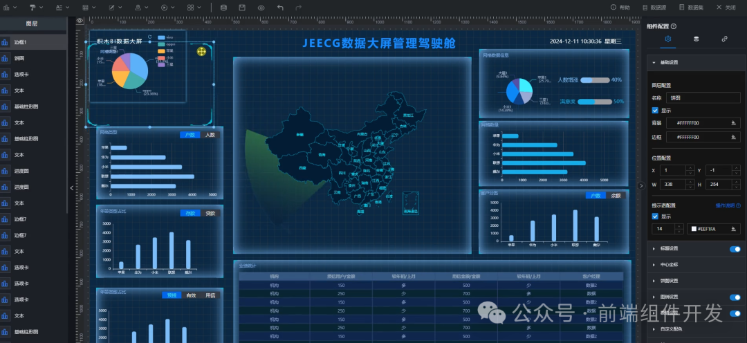Screen dimensions: 747x343
Task: Select the 2024-12-11 date time text
Action: pyautogui.click(x=586, y=41)
